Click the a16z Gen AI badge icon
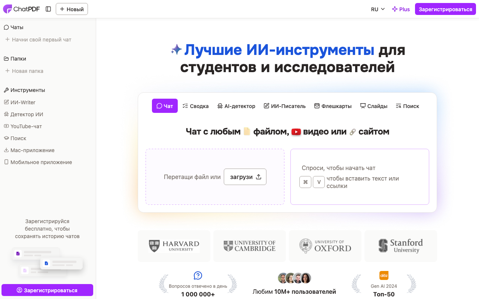This screenshot has width=479, height=299. click(384, 275)
